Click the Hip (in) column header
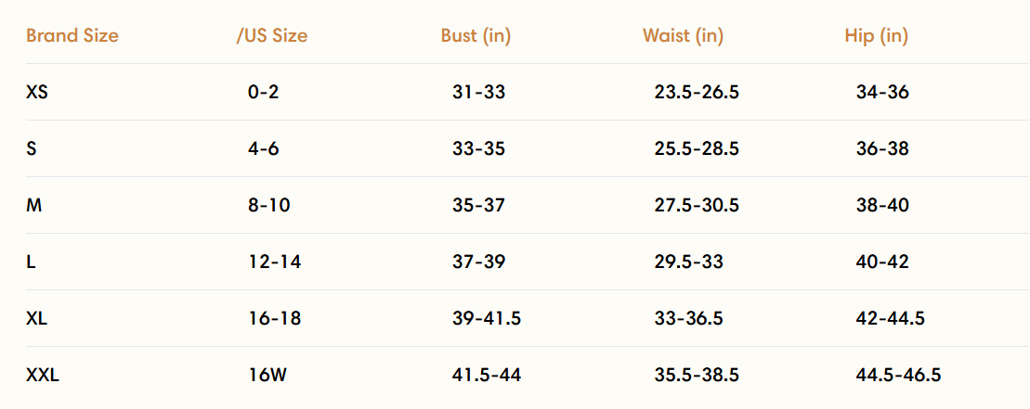1030x409 pixels. (x=876, y=36)
